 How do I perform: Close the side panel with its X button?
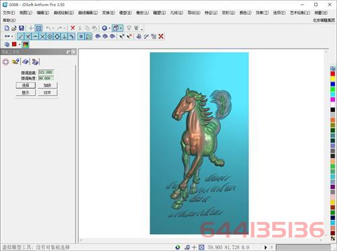(x=73, y=52)
